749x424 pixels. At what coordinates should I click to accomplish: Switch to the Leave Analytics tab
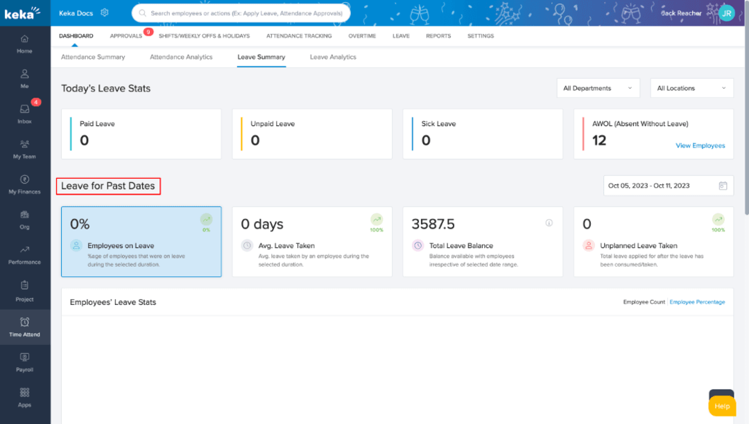[x=332, y=57]
